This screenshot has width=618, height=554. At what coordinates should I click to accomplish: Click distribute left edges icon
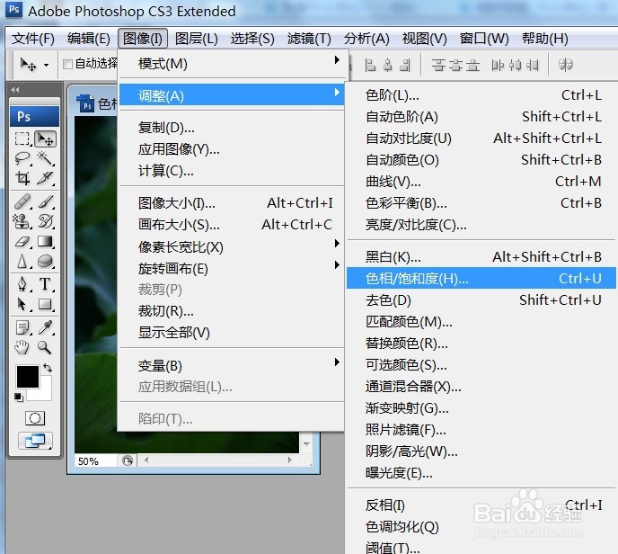pos(498,65)
